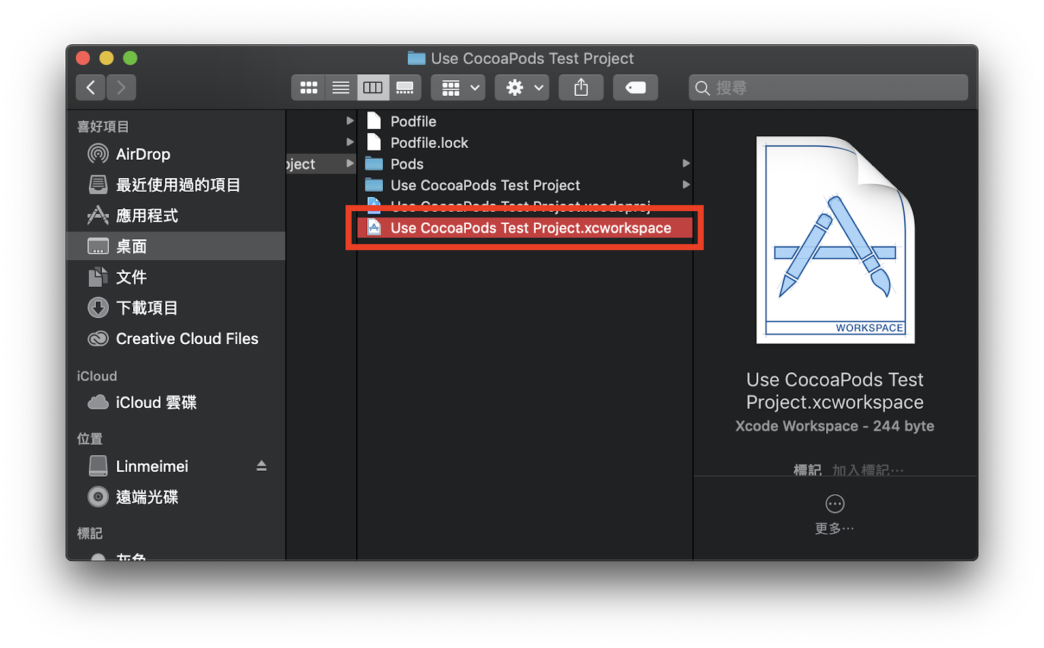Close the Finder window with red button

coord(83,58)
